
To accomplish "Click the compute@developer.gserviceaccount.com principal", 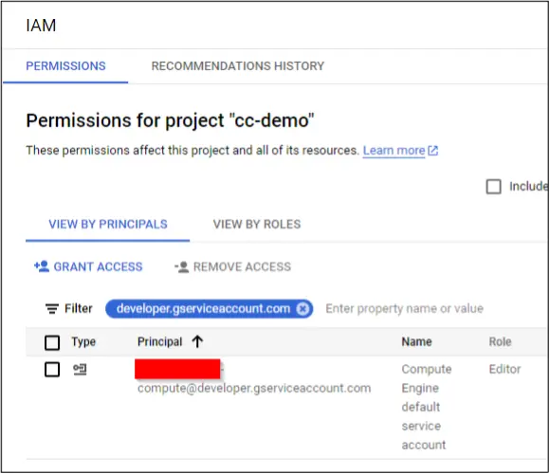I will 254,389.
